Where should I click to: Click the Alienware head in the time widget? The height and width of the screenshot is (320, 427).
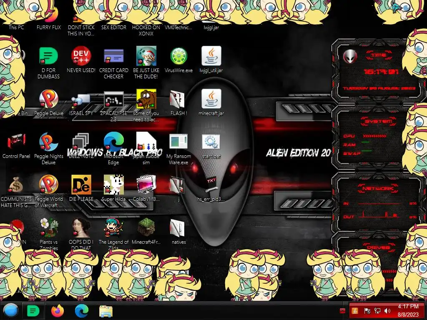350,57
